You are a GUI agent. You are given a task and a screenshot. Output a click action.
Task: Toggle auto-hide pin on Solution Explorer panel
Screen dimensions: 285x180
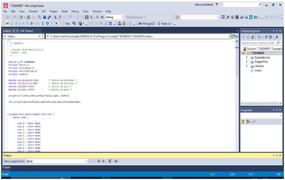pyautogui.click(x=276, y=30)
